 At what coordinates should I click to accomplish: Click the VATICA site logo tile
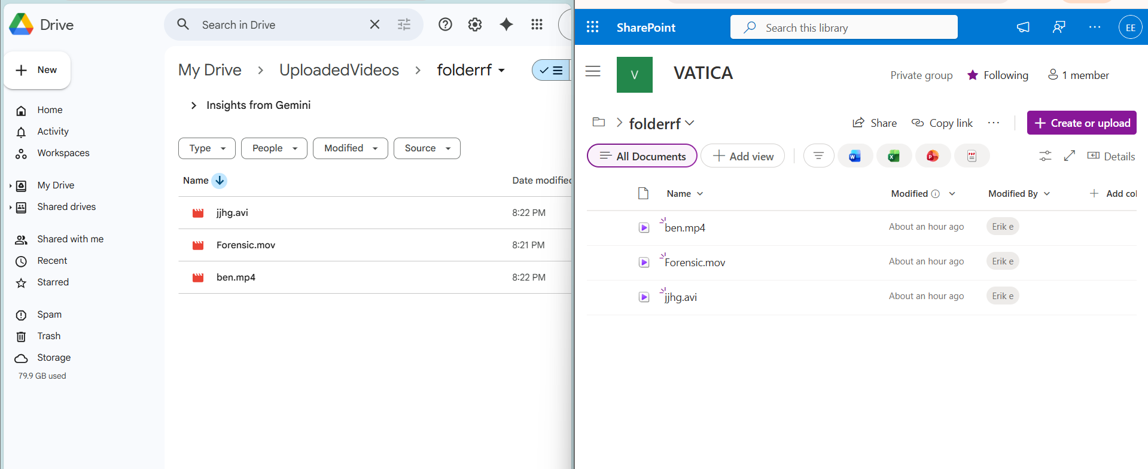pos(635,75)
